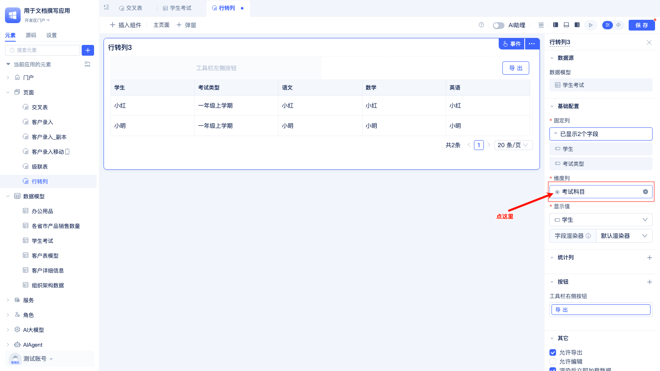The image size is (660, 371).
Task: Select the 元素 tab in left panel
Action: pyautogui.click(x=10, y=35)
